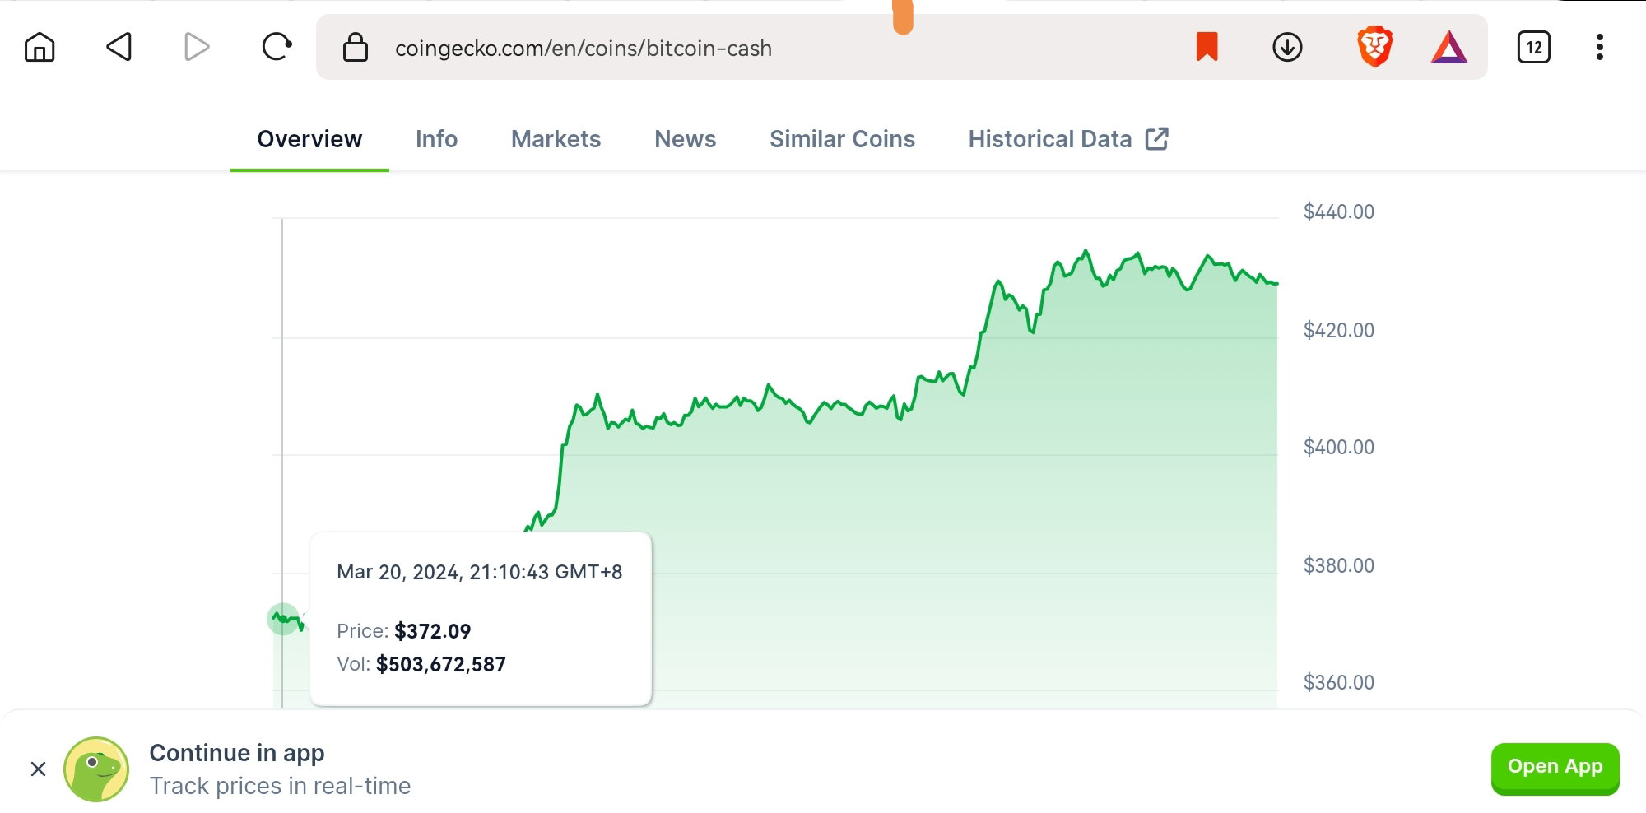Switch to the News tab
Viewport: 1646px width, 813px height.
coord(686,139)
